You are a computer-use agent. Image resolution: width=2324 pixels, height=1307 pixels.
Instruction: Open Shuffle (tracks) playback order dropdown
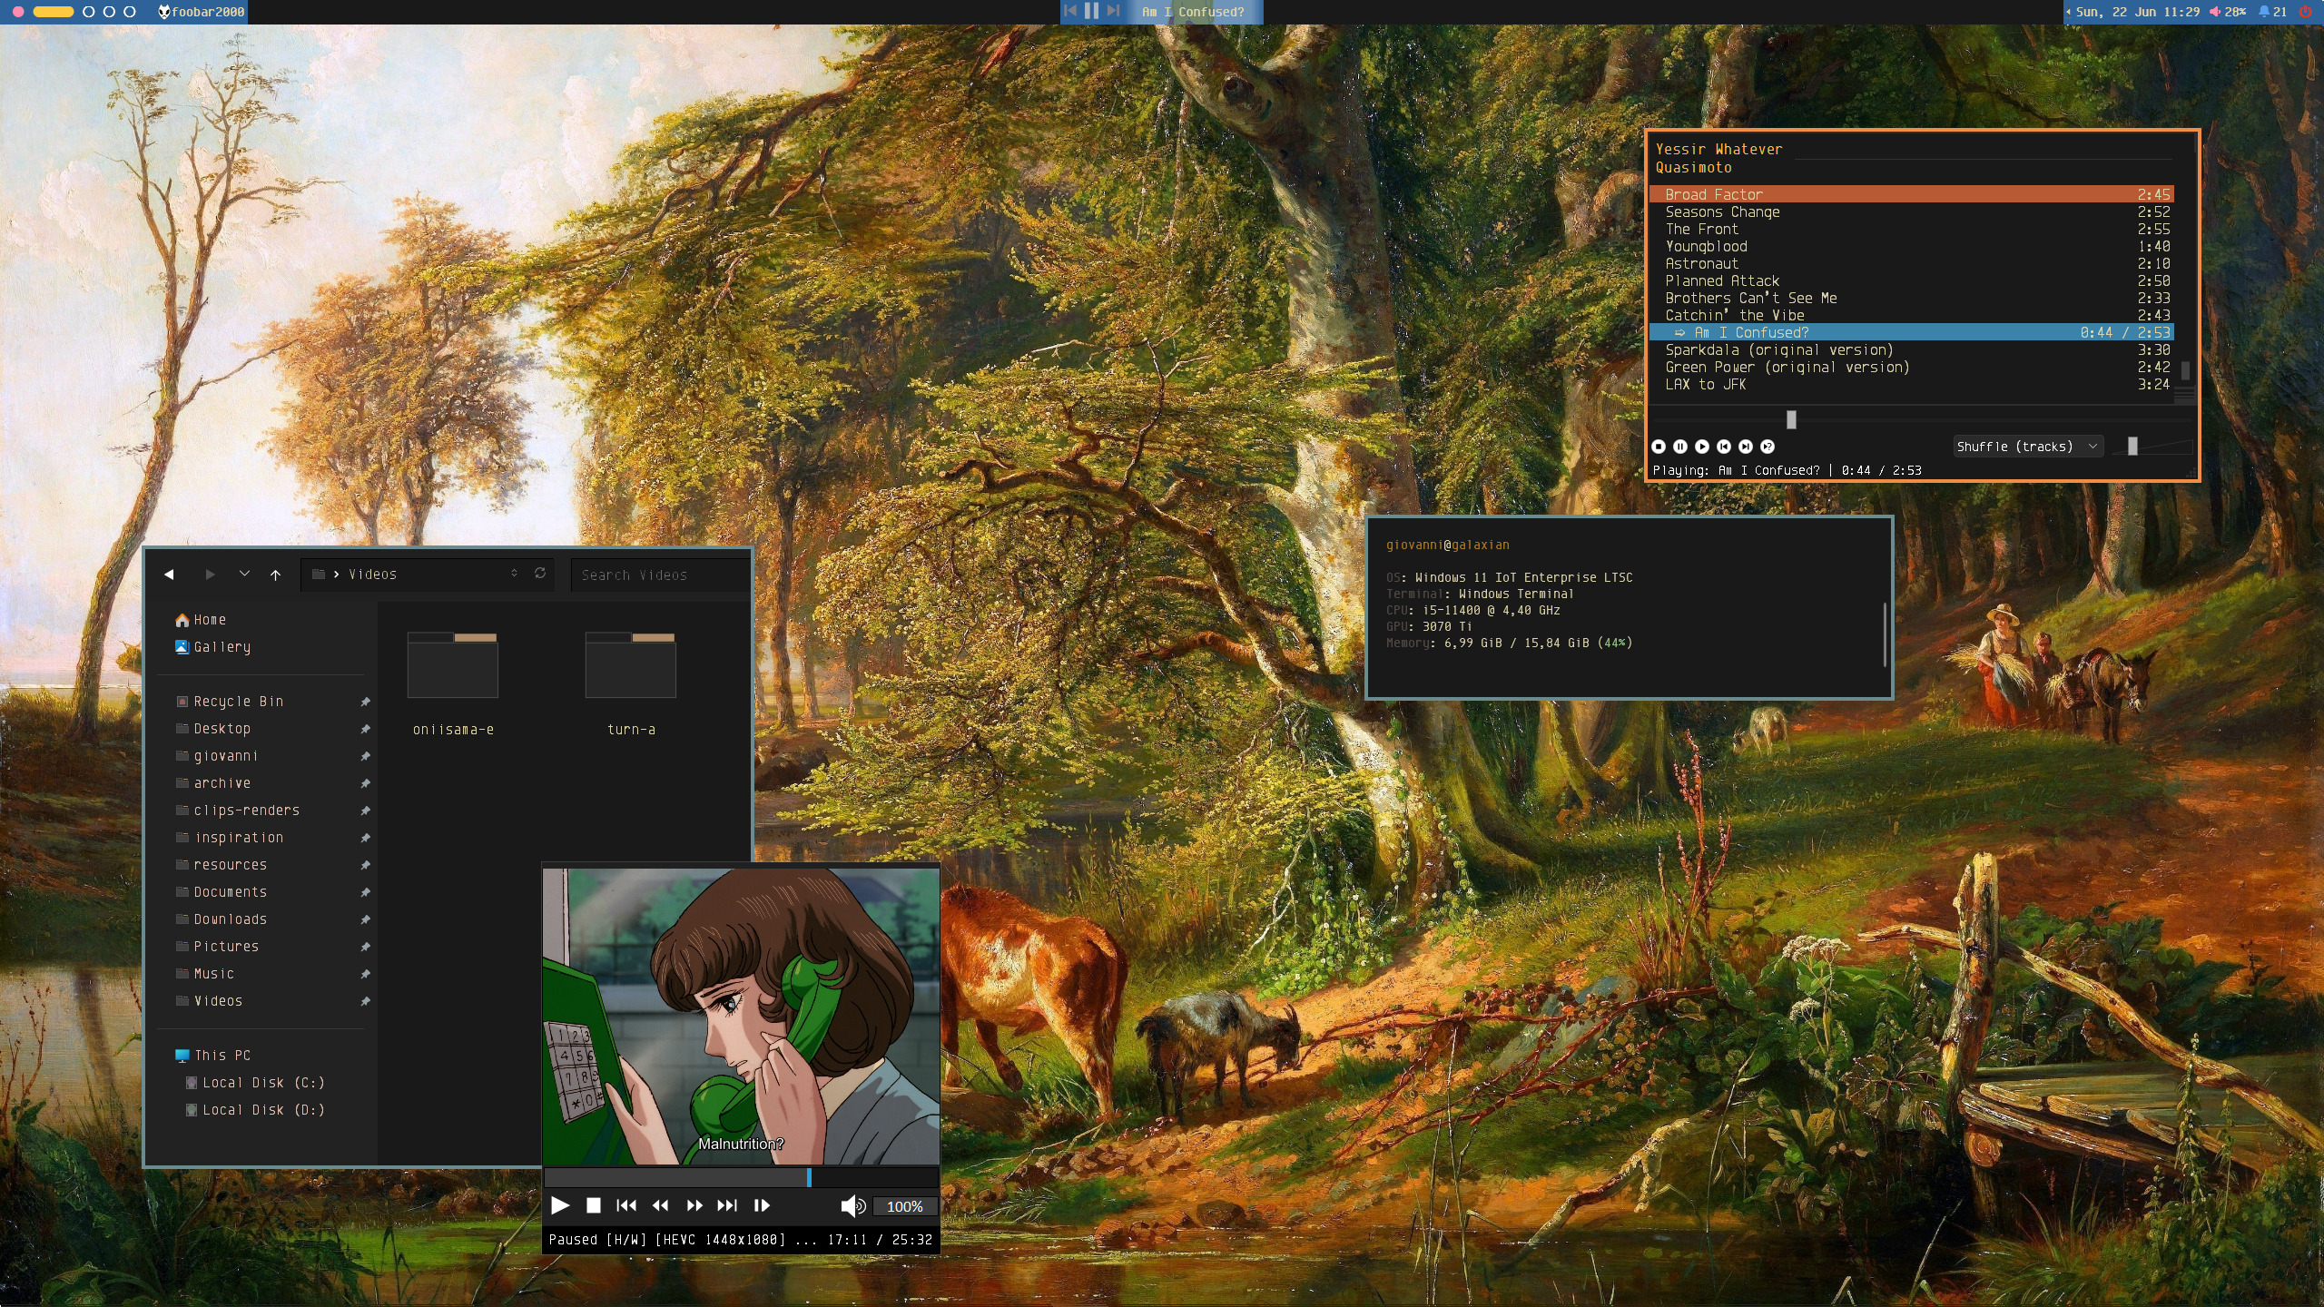[2027, 447]
